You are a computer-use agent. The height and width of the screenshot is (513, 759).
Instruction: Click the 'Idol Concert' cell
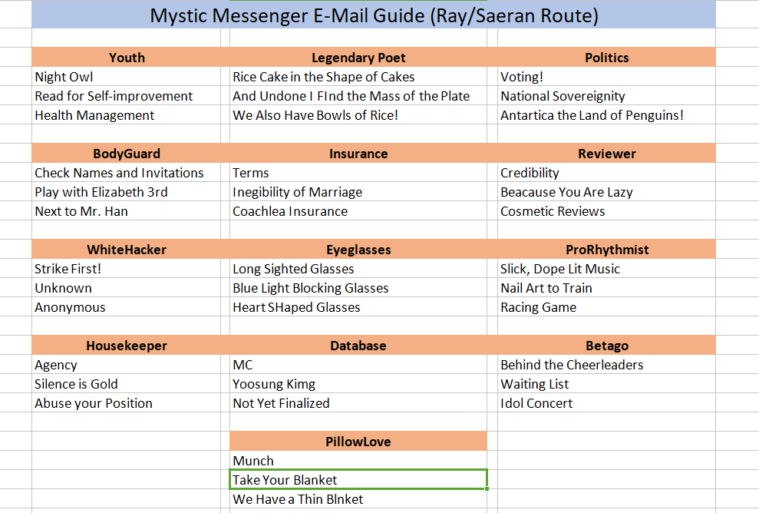(x=606, y=403)
